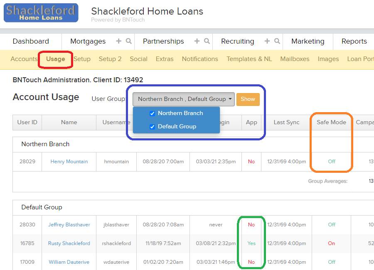Image resolution: width=374 pixels, height=270 pixels.
Task: Click user ID 16785 cell
Action: coord(27,243)
